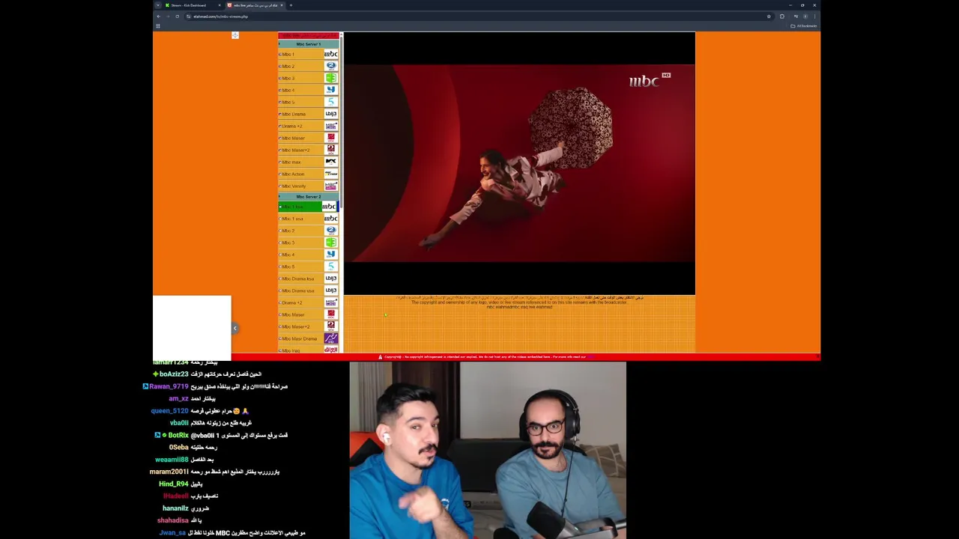Click the Mbc Drama usa label
The image size is (959, 539).
[298, 290]
